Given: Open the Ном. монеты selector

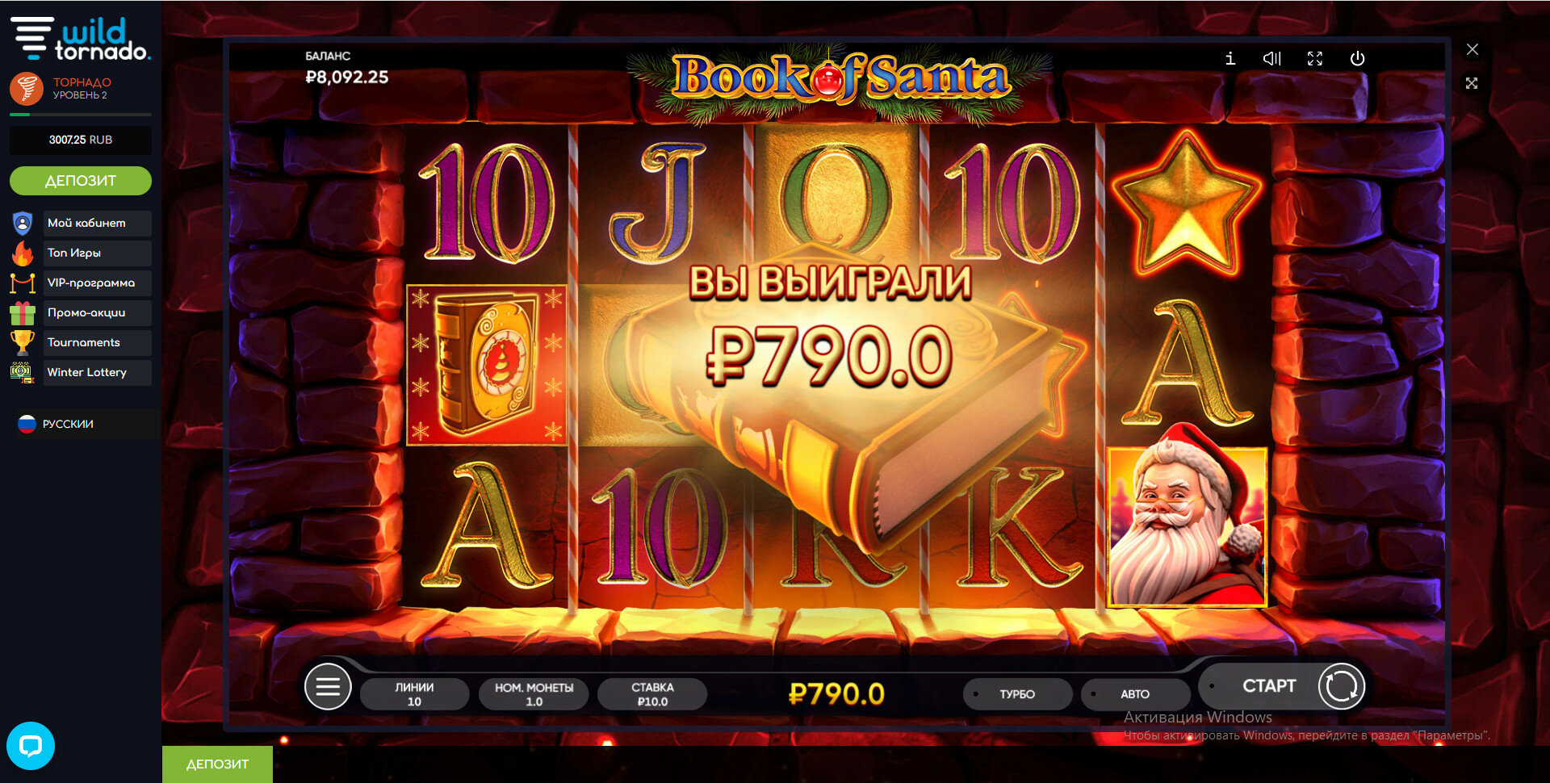Looking at the screenshot, I should [534, 694].
